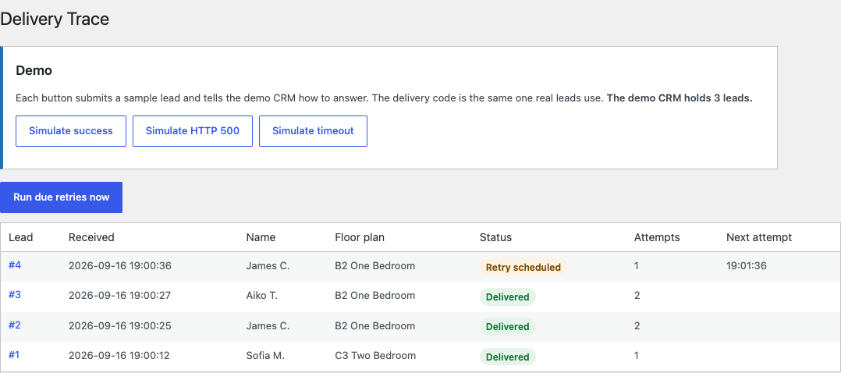Select B2 One Bedroom in lead #2 row

coord(375,325)
